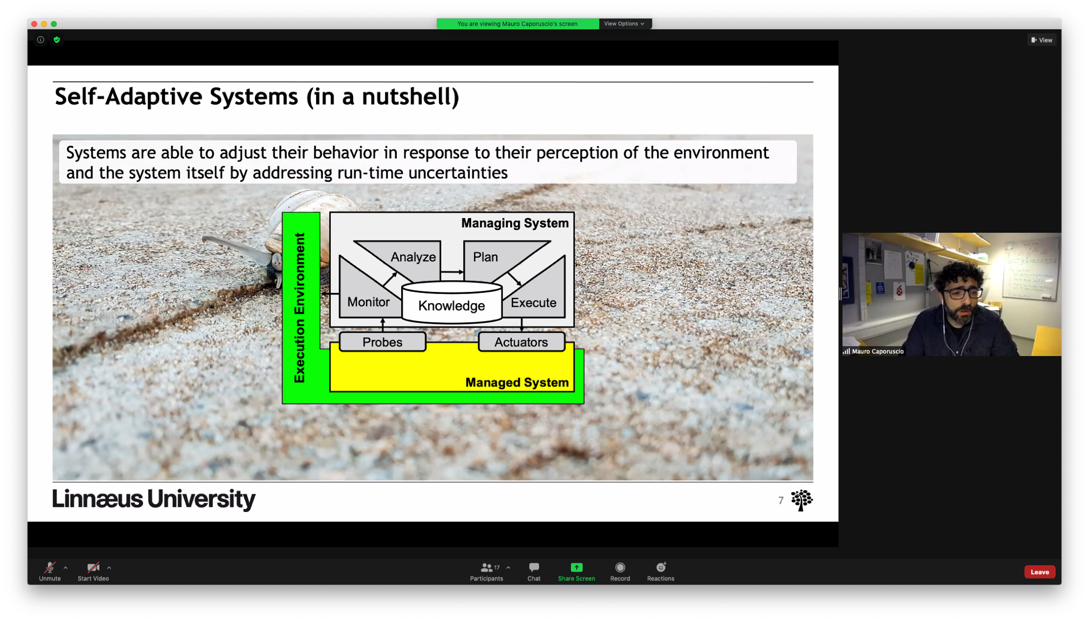Screen dimensions: 1089x621
Task: Leave the meeting
Action: click(1040, 572)
